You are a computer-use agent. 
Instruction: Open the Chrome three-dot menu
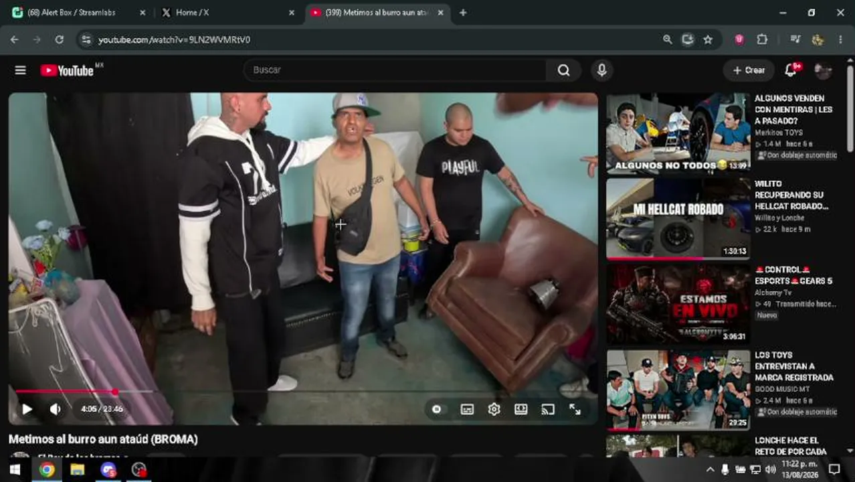coord(840,39)
